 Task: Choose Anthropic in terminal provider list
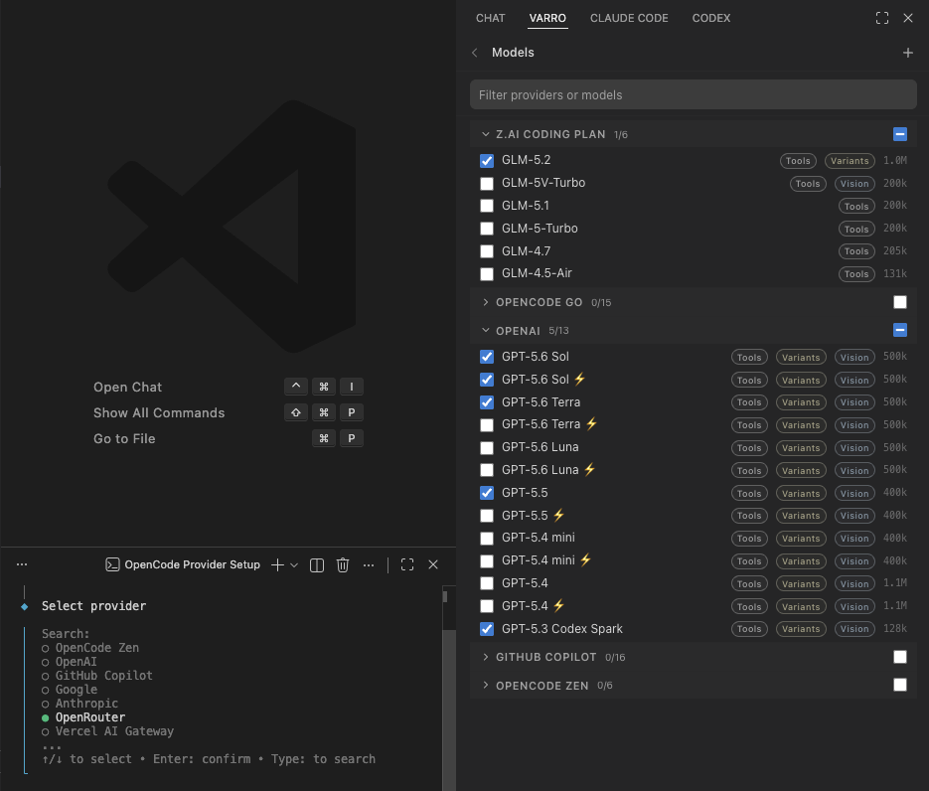click(x=86, y=704)
